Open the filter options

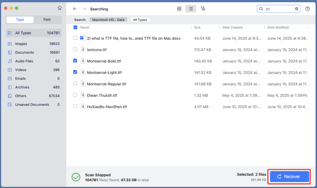coord(203,9)
